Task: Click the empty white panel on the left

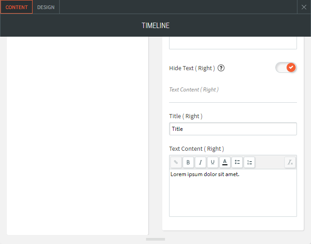Action: click(x=77, y=136)
